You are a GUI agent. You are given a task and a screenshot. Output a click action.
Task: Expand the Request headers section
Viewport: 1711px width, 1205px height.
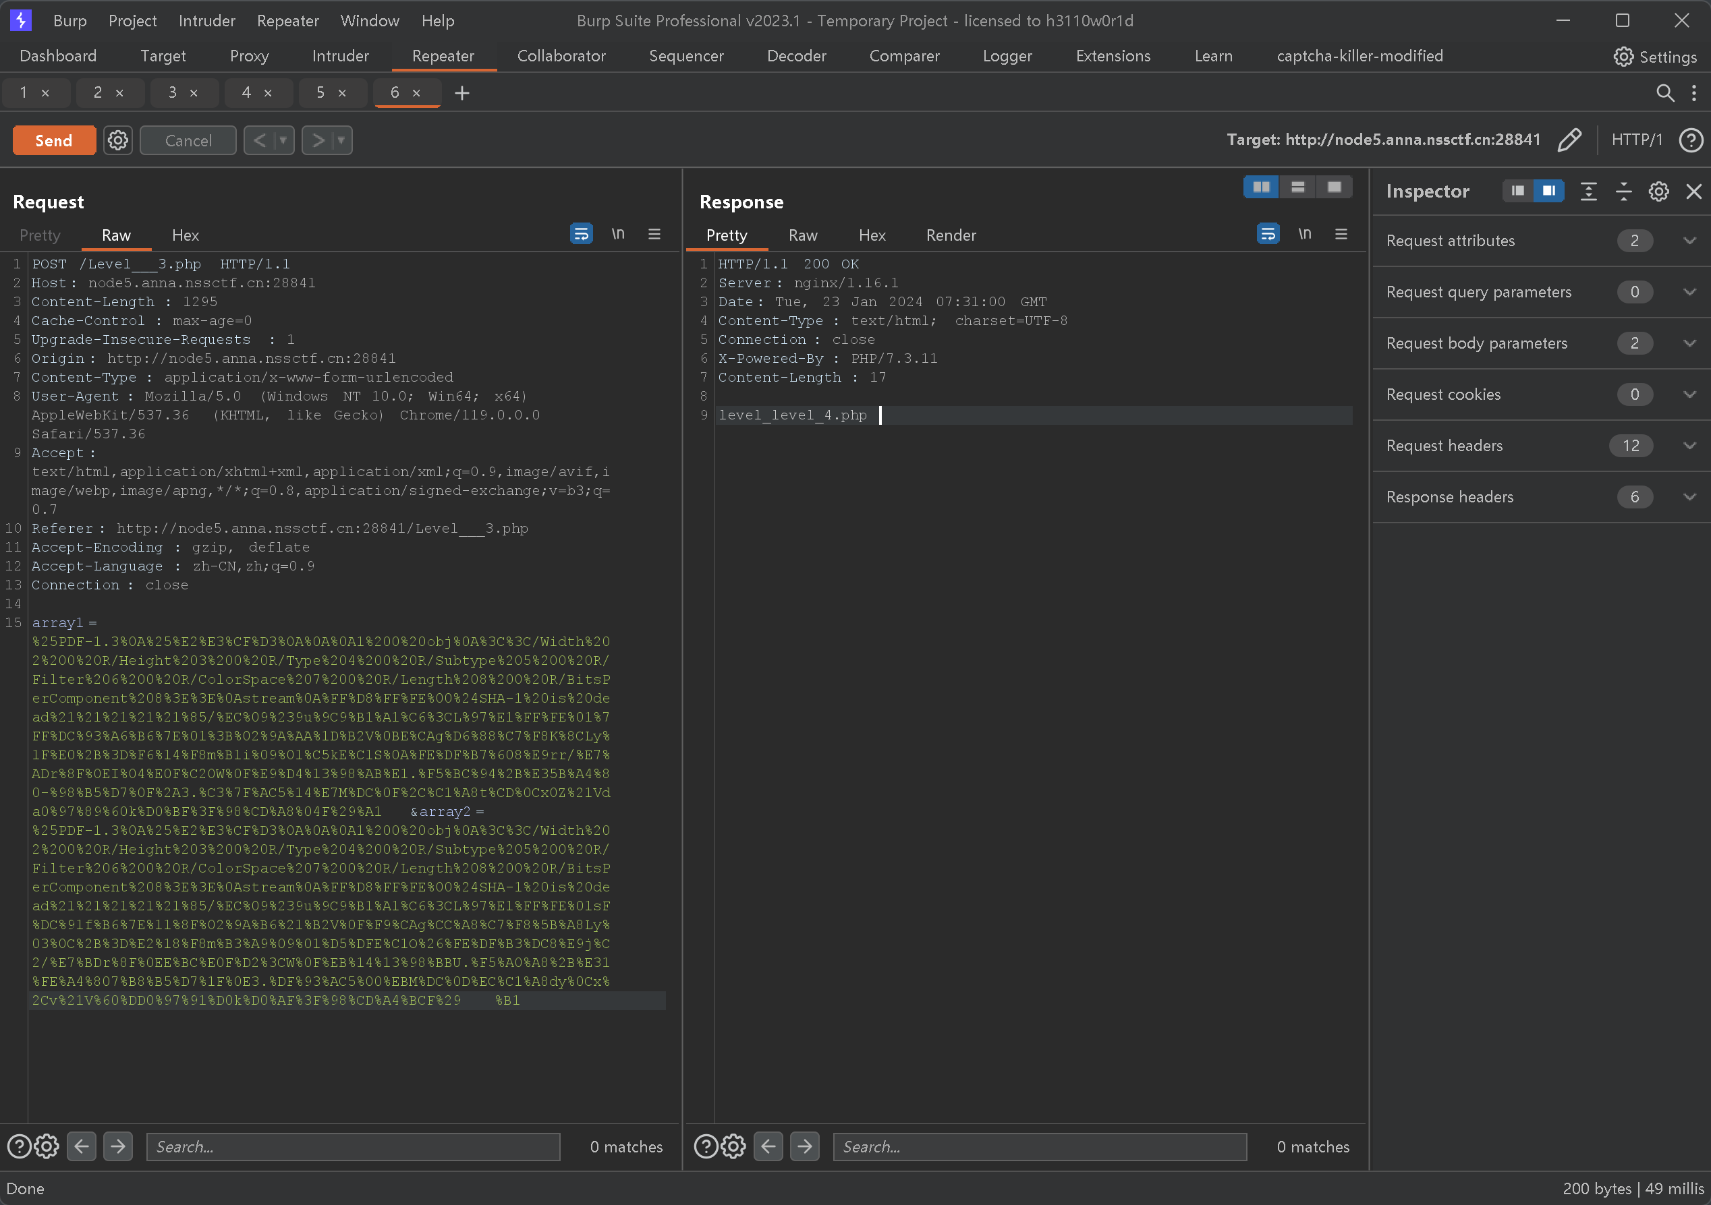coord(1689,445)
